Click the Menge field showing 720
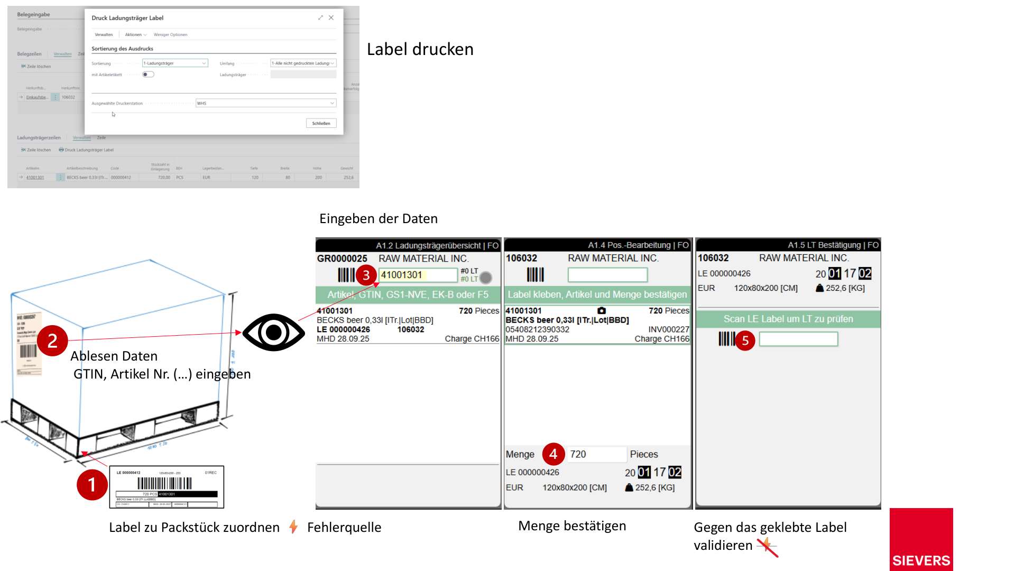The width and height of the screenshot is (1015, 571). pyautogui.click(x=596, y=454)
